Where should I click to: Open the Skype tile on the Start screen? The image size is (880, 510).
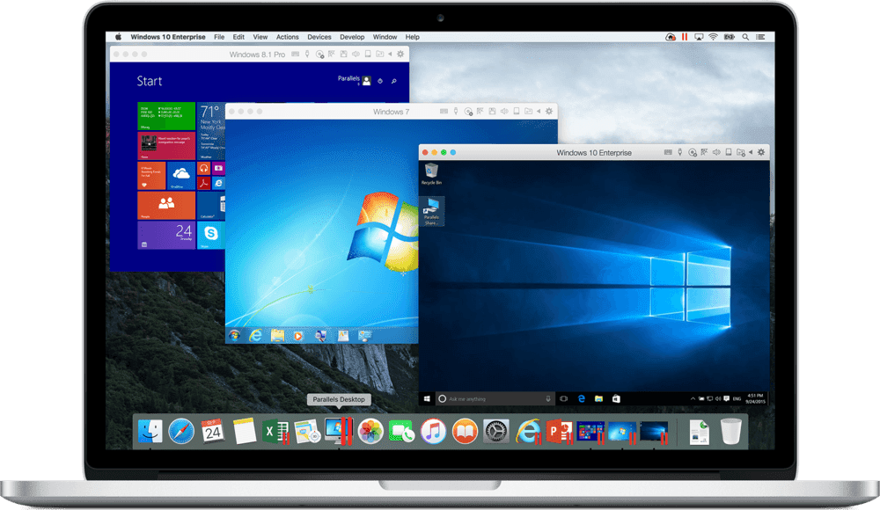click(x=209, y=234)
